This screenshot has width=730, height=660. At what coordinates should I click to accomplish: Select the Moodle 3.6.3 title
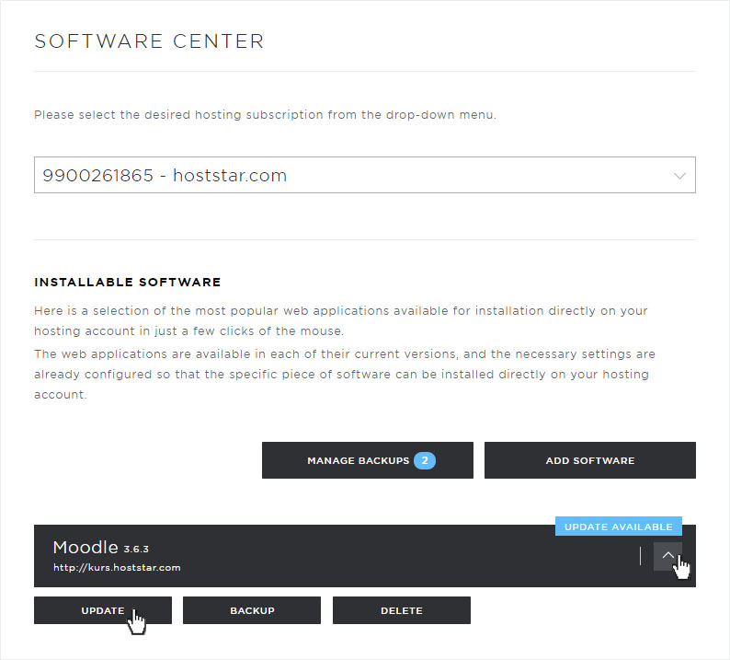click(x=100, y=548)
